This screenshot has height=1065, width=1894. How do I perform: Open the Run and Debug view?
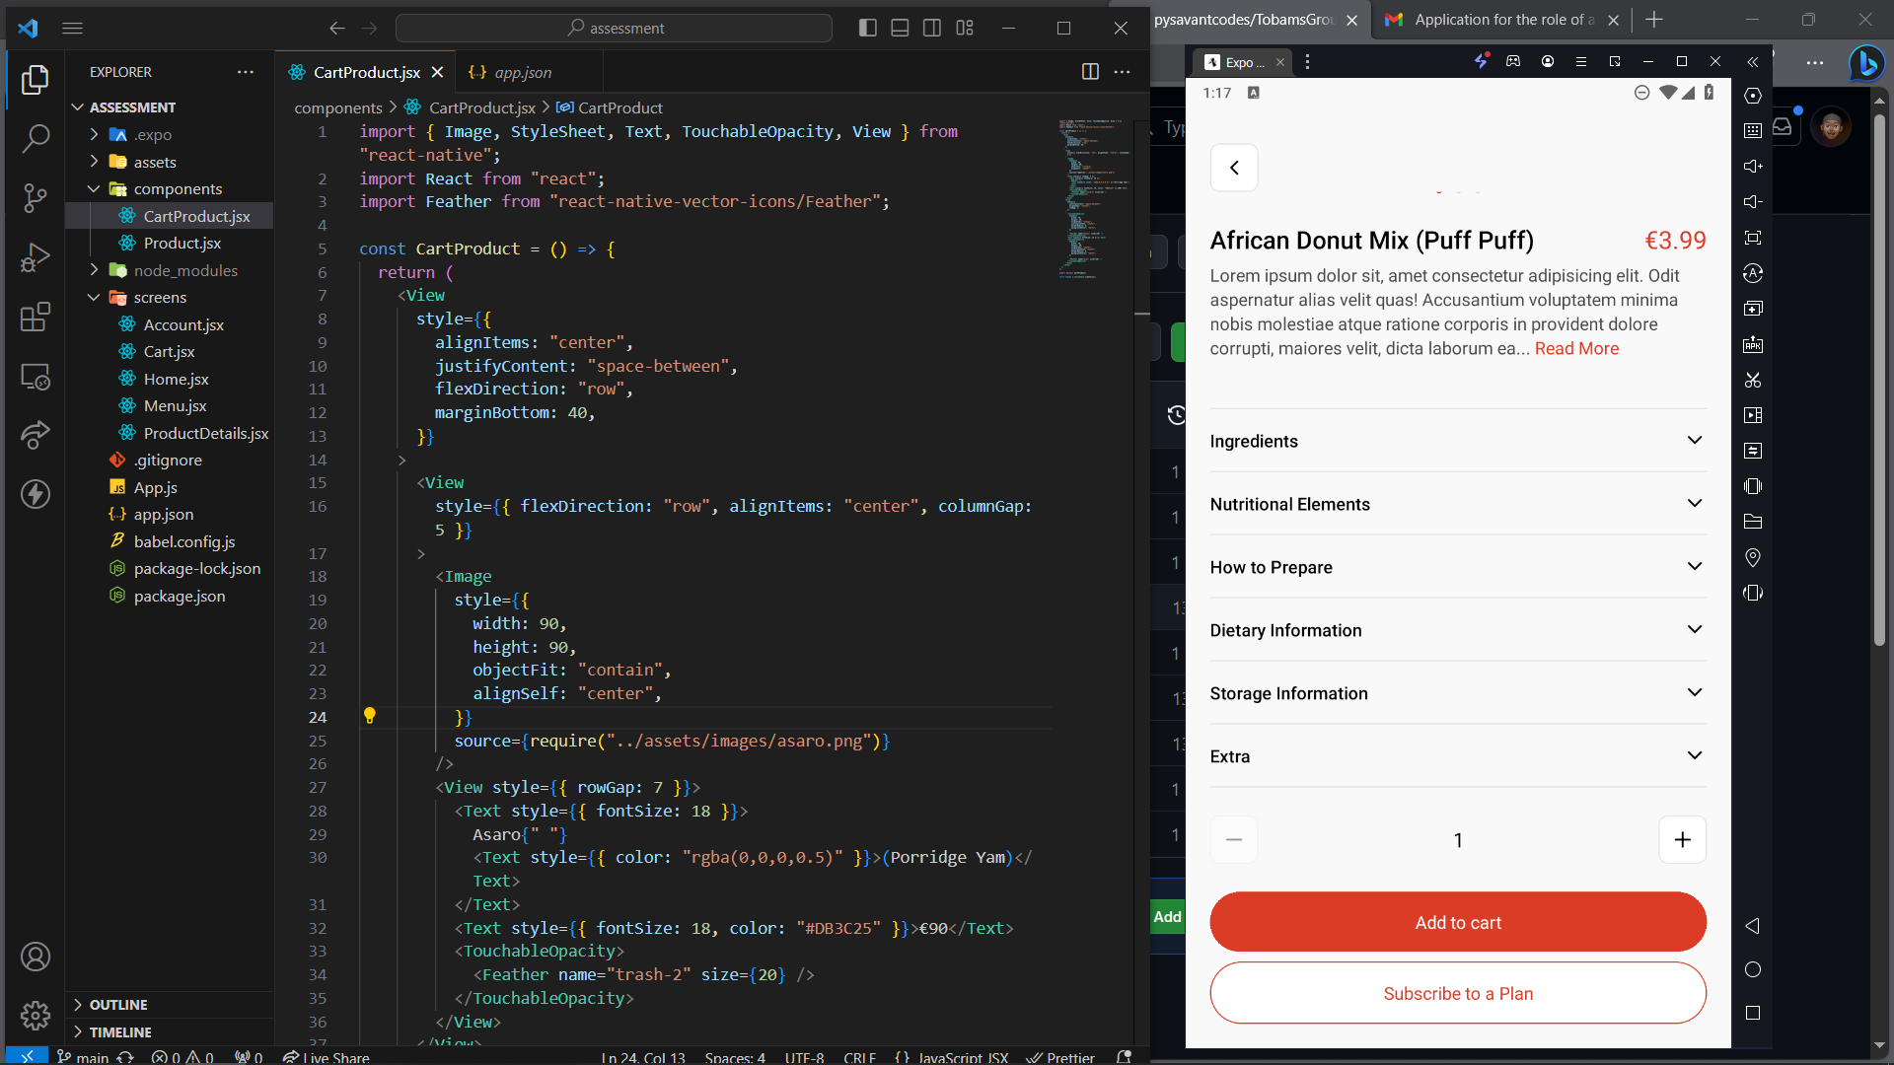coord(36,258)
